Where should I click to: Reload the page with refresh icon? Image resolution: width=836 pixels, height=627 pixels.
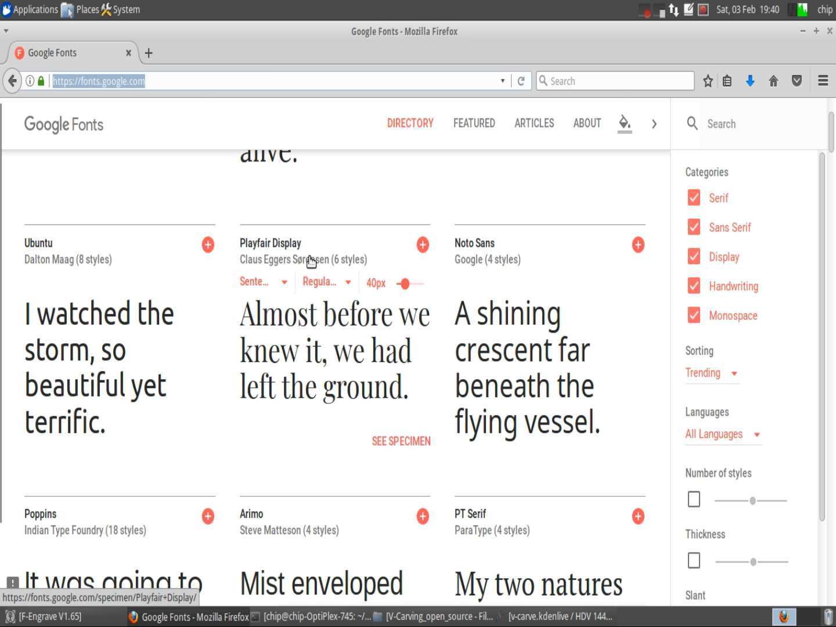point(521,81)
